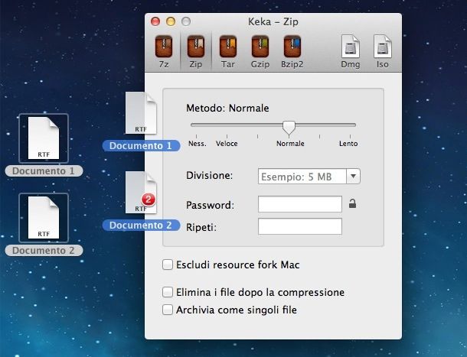
Task: Select Documento 2 RTF desktop icon
Action: pos(44,218)
